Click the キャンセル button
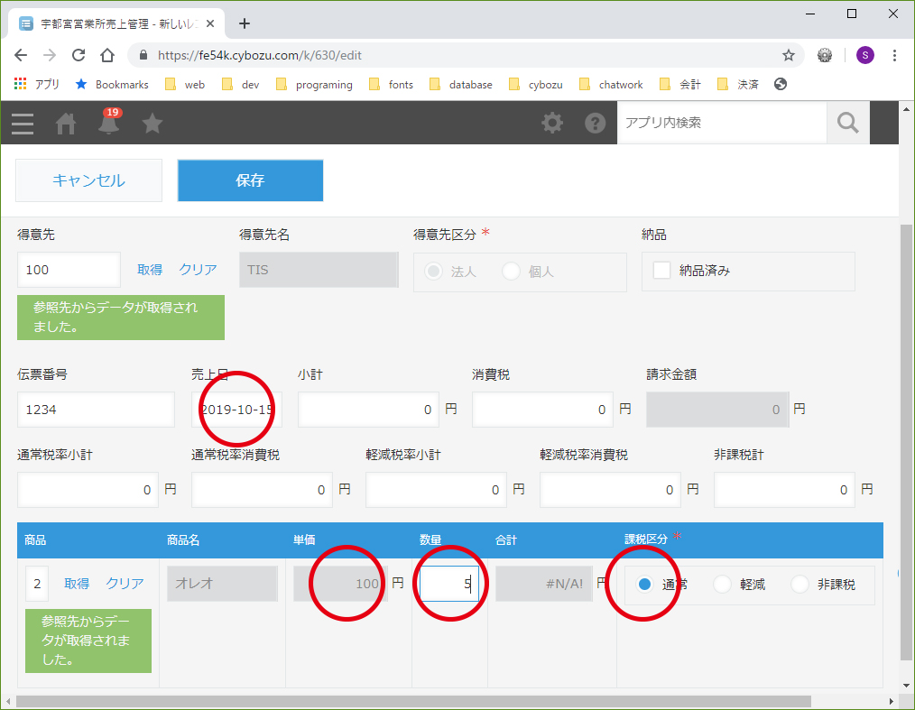915x710 pixels. (88, 180)
